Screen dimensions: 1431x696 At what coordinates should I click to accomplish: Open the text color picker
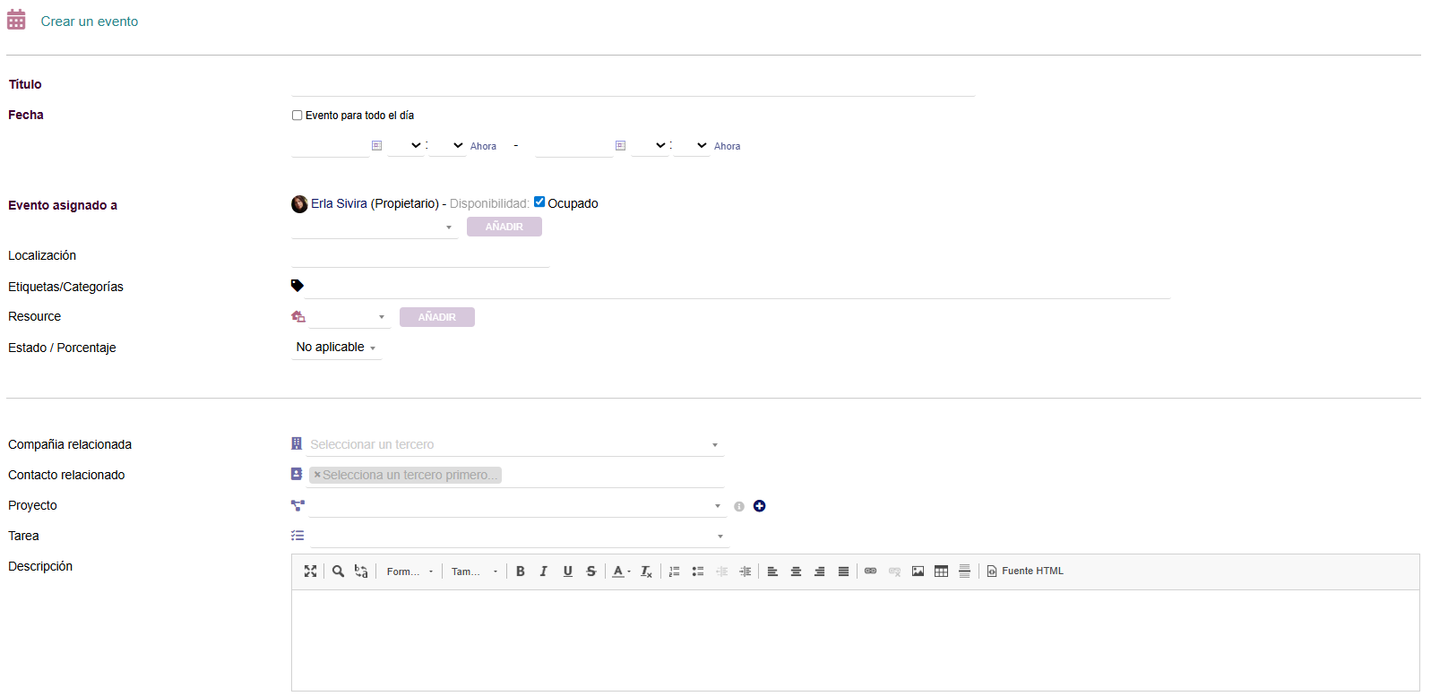coord(620,571)
